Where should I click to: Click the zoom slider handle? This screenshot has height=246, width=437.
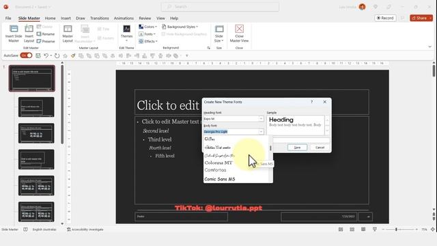(396, 230)
